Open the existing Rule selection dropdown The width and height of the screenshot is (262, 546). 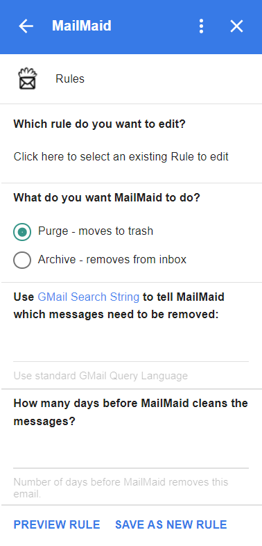121,157
